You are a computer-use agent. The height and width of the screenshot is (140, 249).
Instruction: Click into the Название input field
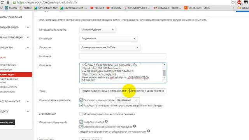pyautogui.click(x=123, y=56)
